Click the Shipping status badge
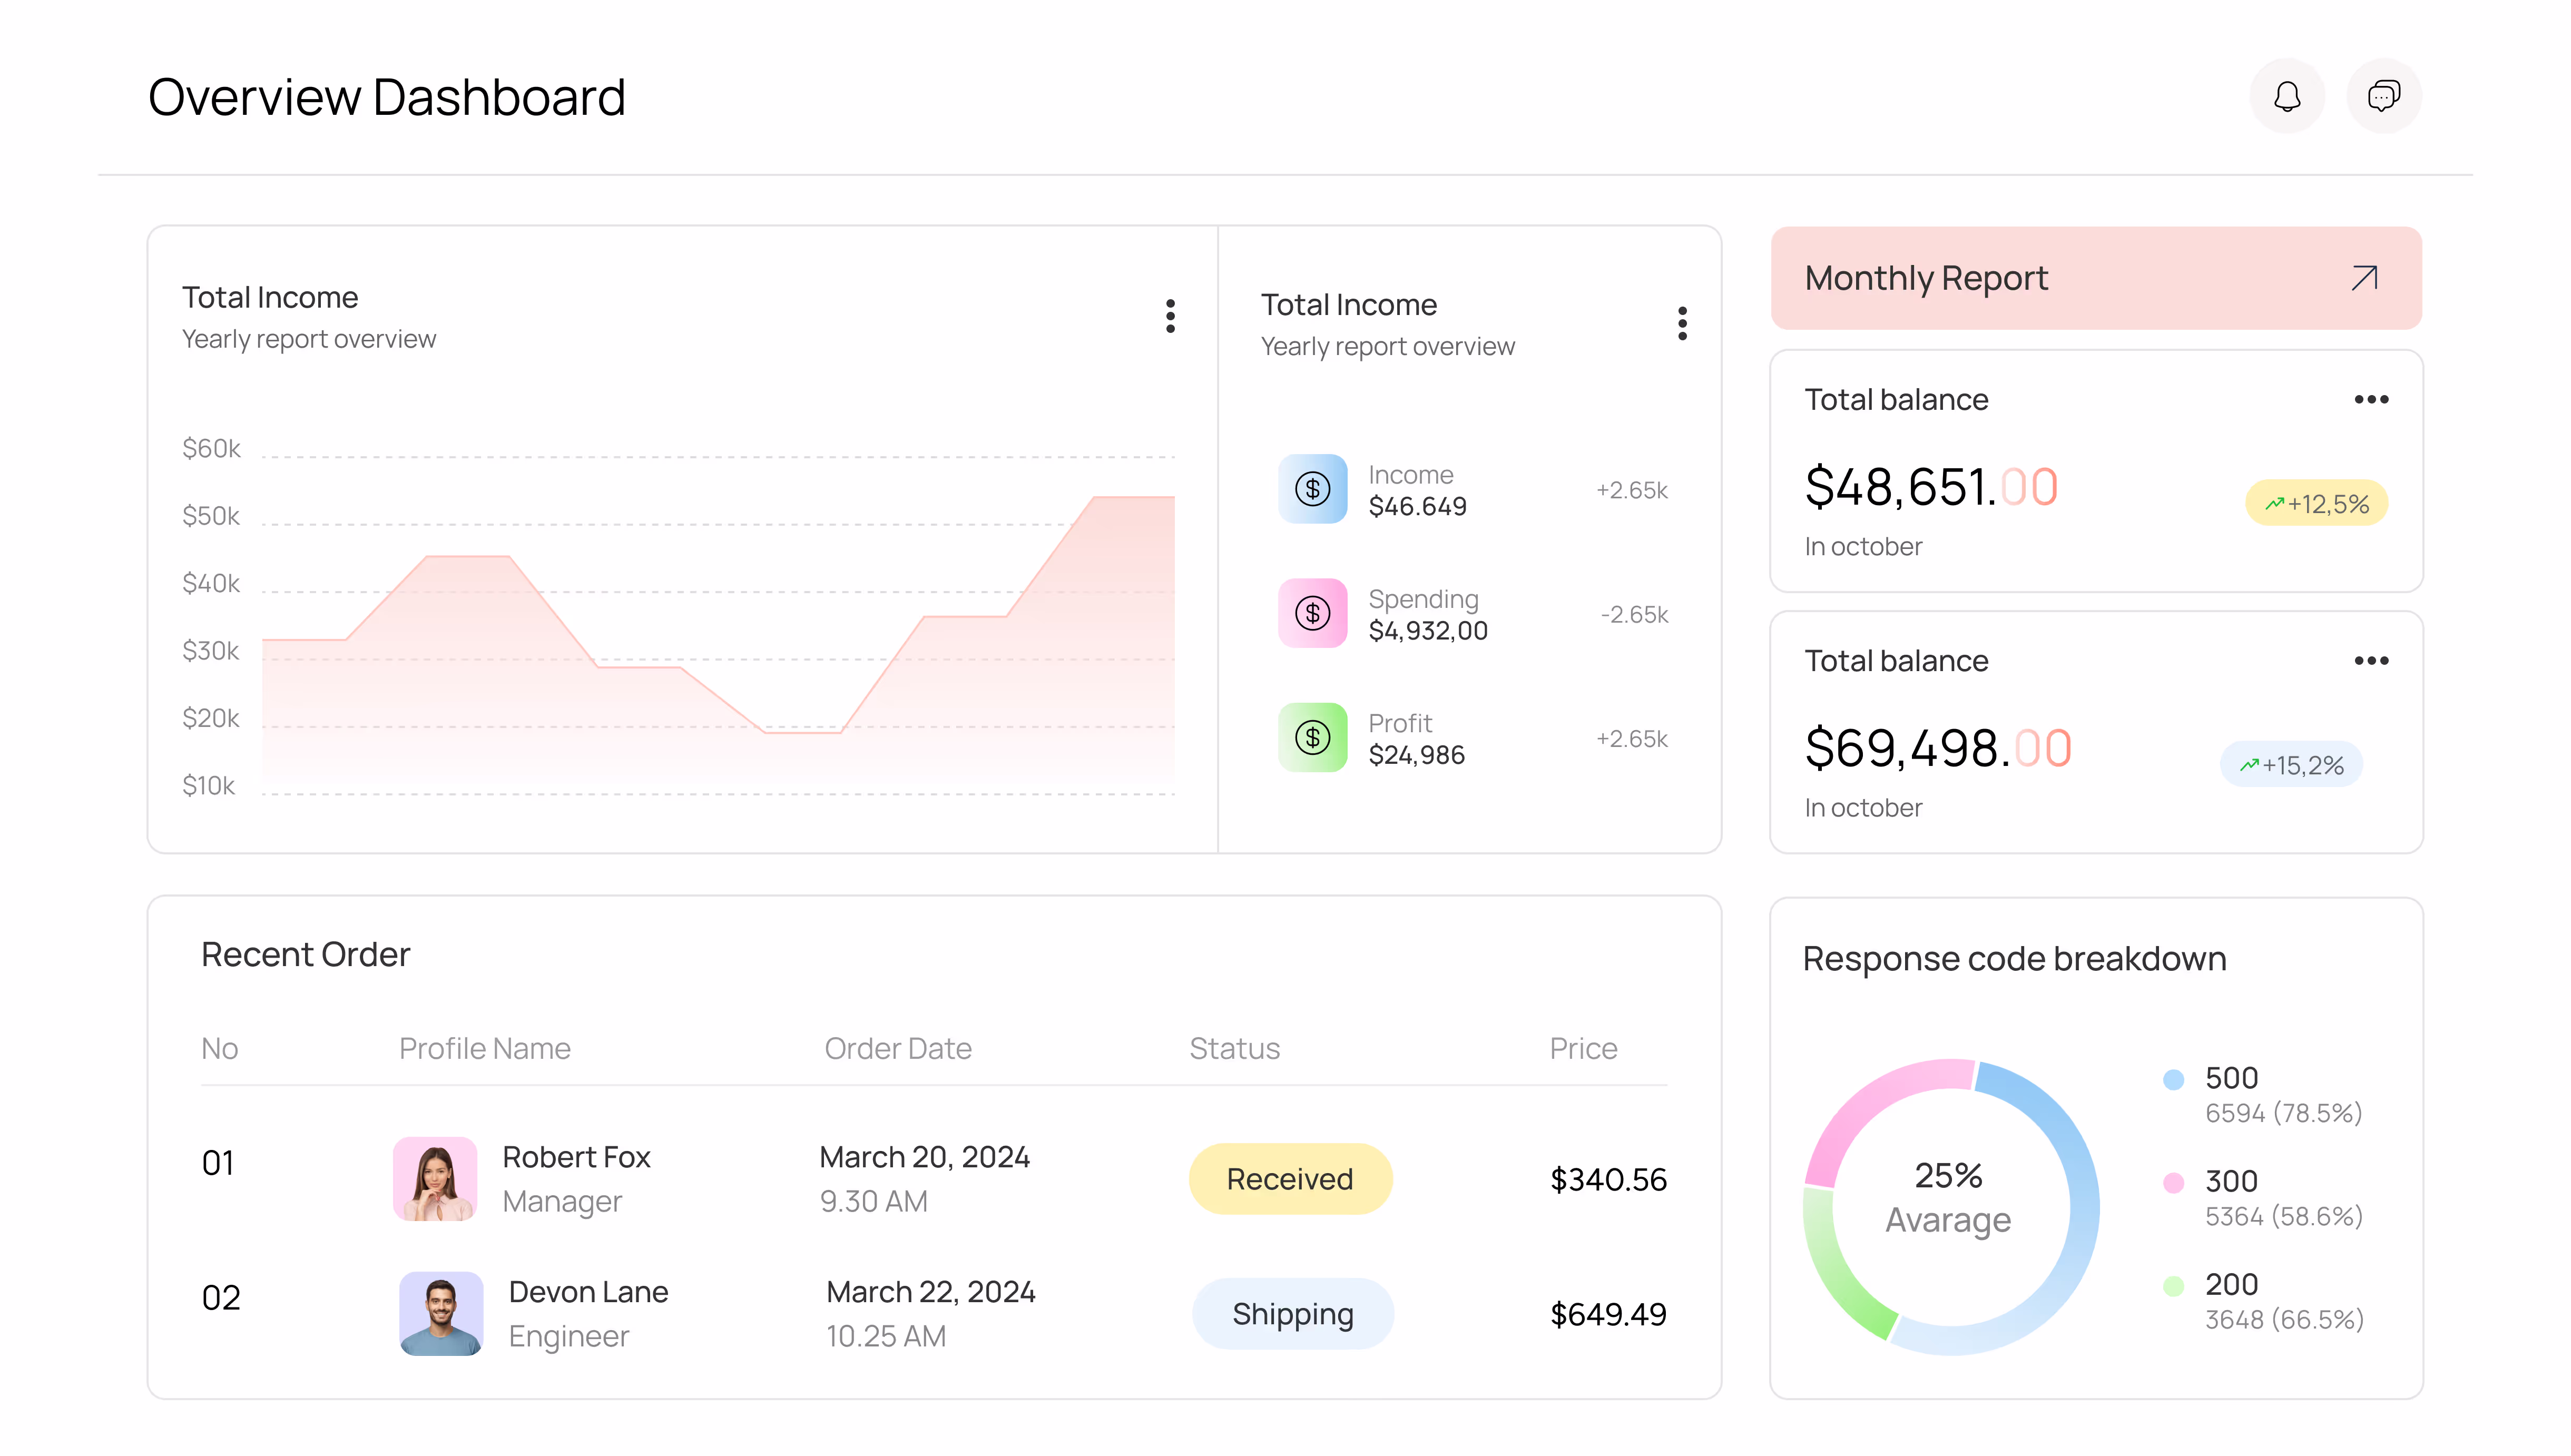This screenshot has height=1456, width=2571. tap(1292, 1314)
